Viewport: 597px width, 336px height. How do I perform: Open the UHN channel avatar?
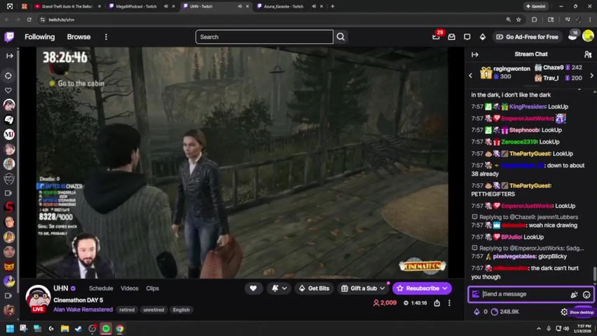point(38,298)
